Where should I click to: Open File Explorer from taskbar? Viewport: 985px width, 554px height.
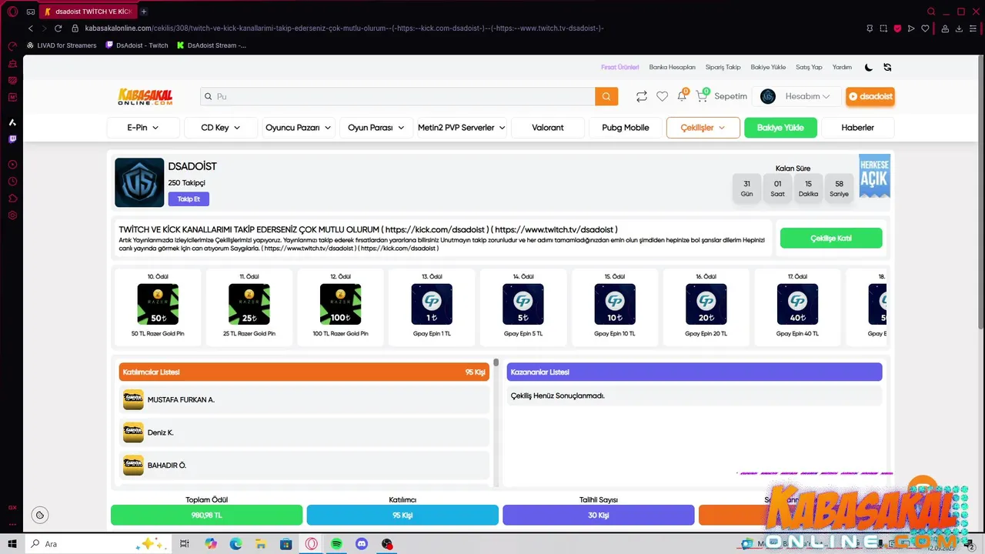pos(261,544)
